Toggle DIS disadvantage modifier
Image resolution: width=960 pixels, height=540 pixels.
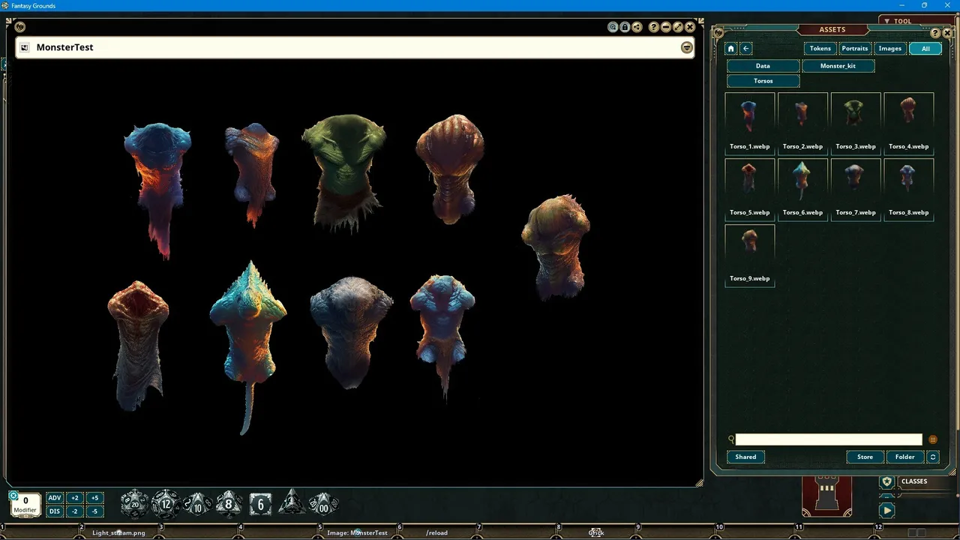point(55,511)
